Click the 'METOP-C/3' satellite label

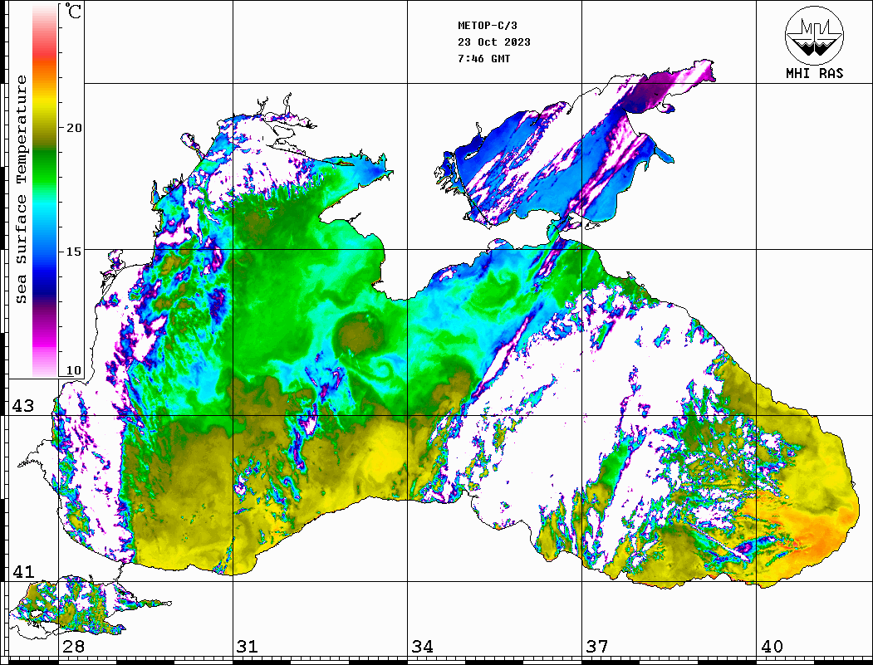[x=487, y=26]
